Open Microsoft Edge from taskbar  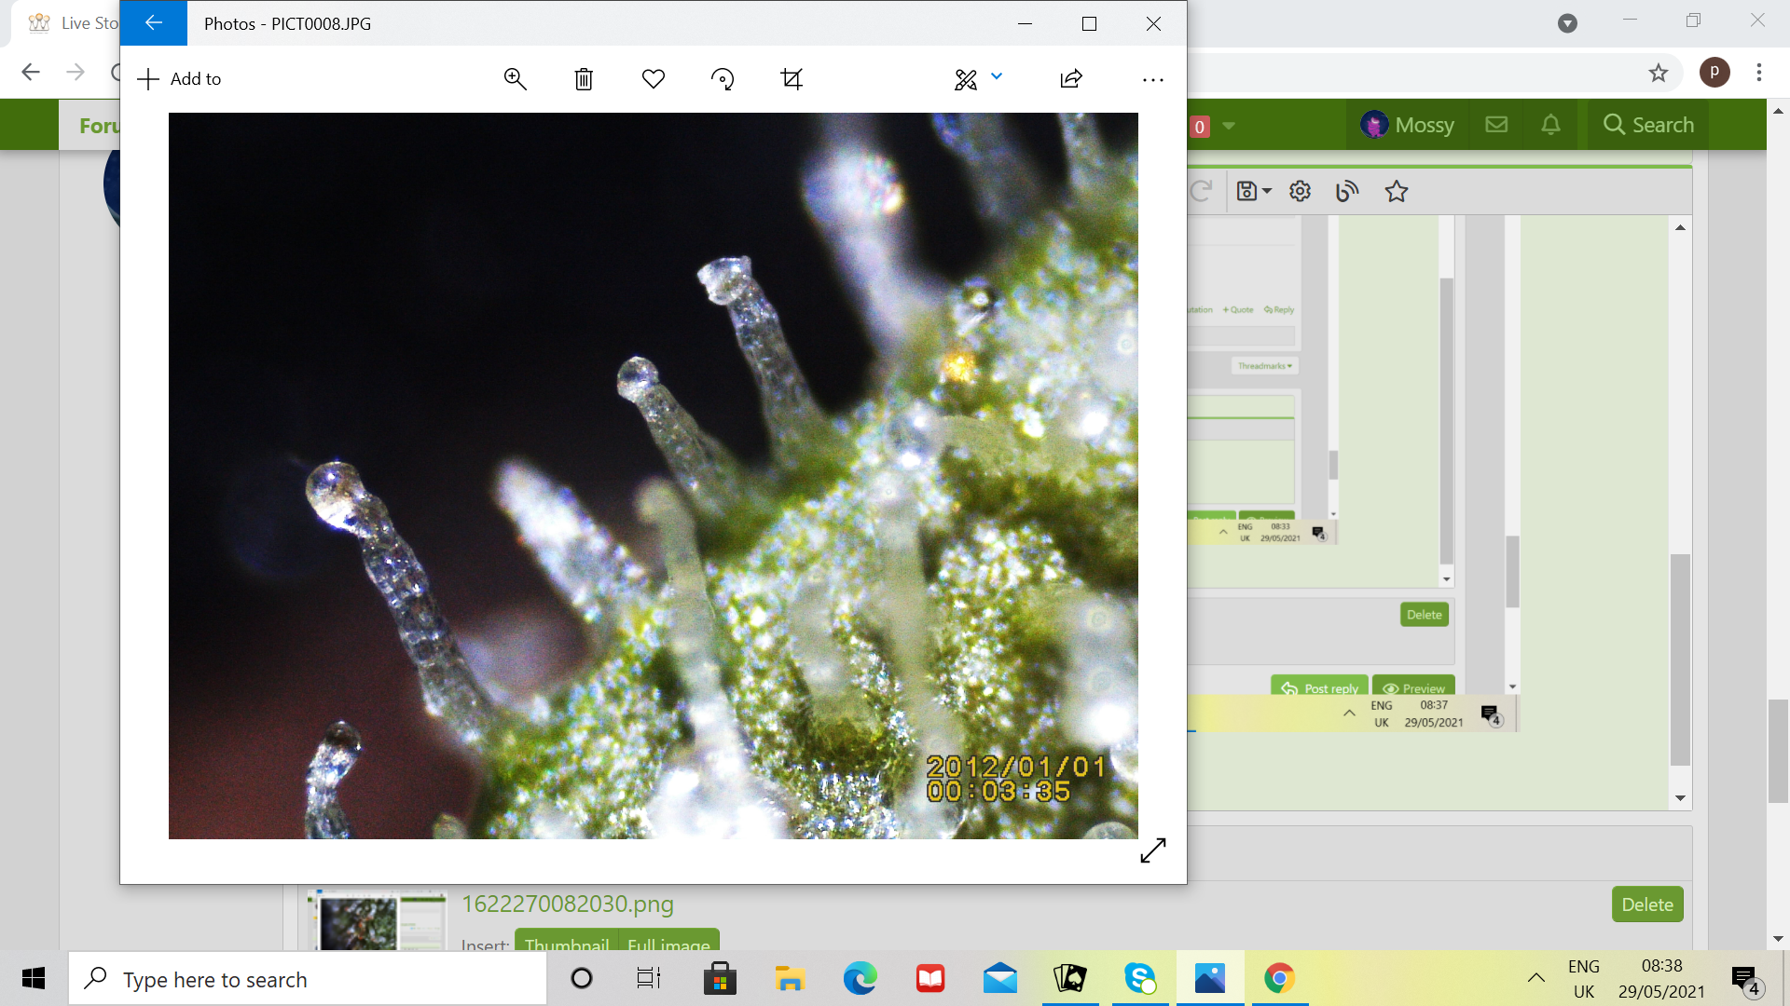860,978
